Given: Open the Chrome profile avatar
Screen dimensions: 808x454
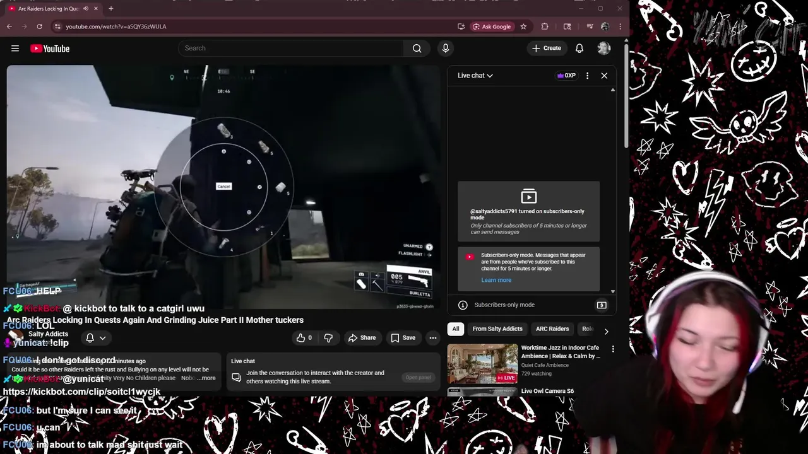Looking at the screenshot, I should [605, 26].
